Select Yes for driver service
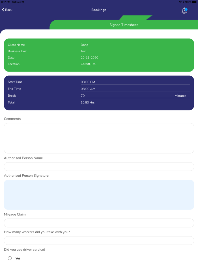Screen dimensions: 198x264 (10, 258)
